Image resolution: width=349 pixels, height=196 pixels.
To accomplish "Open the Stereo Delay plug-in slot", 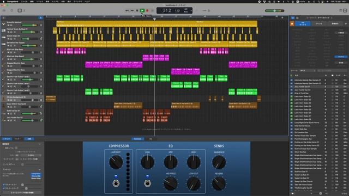I will coord(35,178).
